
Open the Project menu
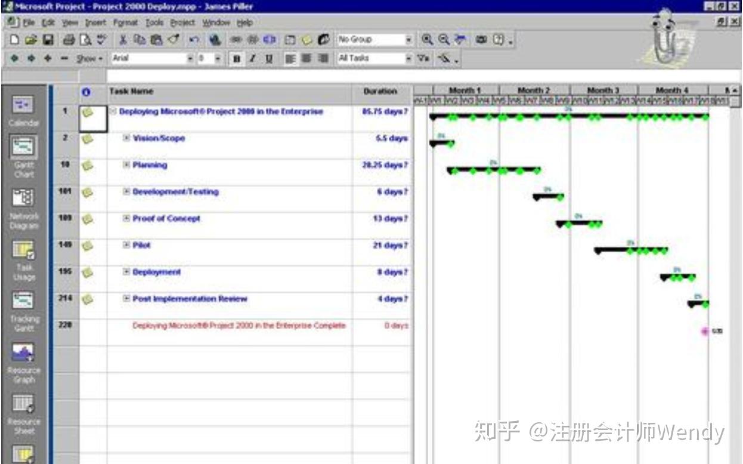[x=183, y=23]
